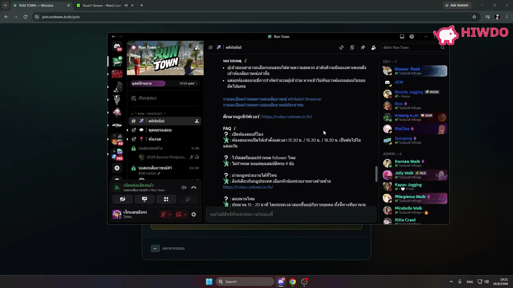Open member Khiang KJK profile
513x288 pixels.
(x=415, y=117)
